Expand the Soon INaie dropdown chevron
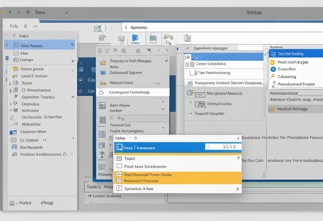Viewport: 323px width, 221px height. 163,109
